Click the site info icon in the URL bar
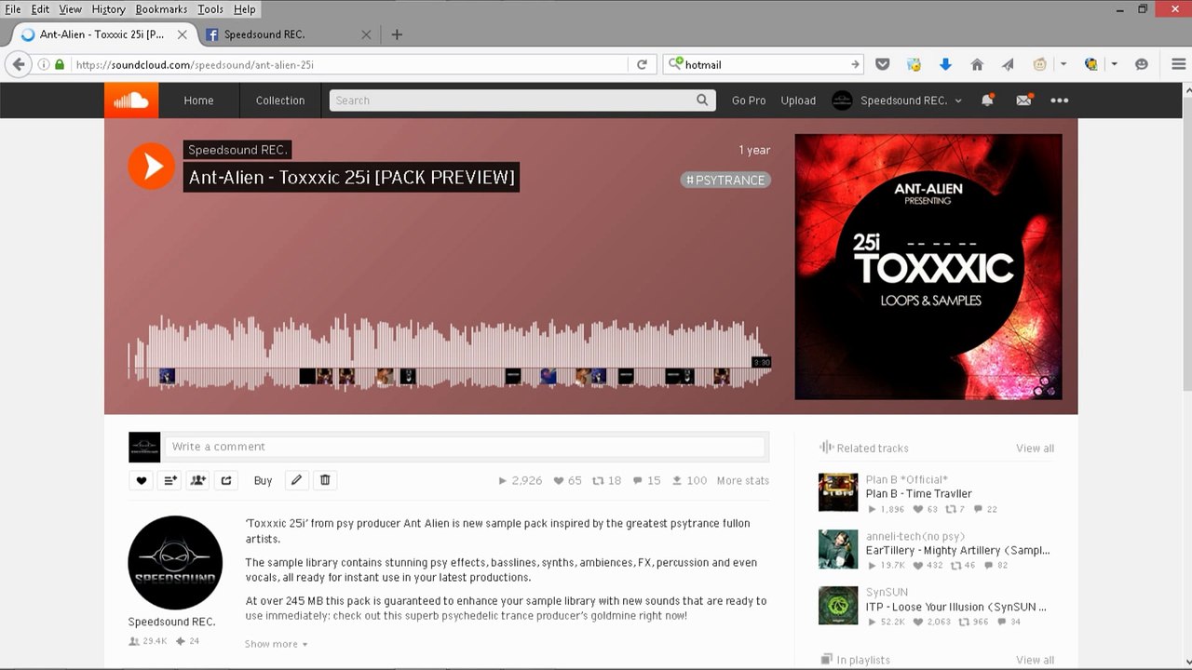Image resolution: width=1192 pixels, height=670 pixels. [x=44, y=64]
